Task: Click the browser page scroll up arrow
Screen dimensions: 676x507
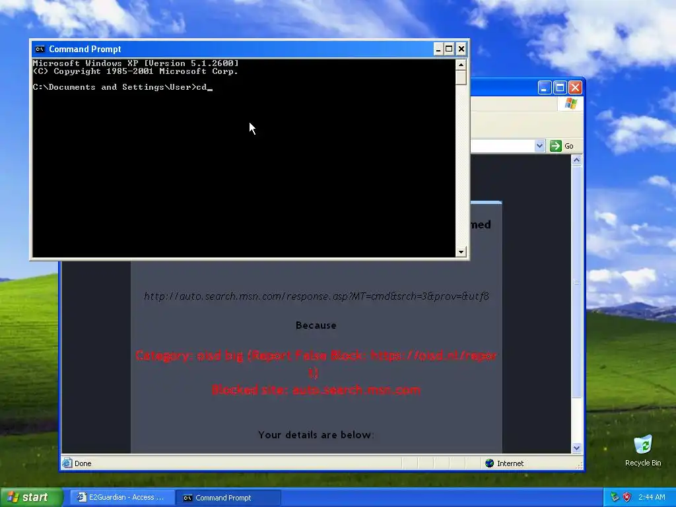Action: [x=577, y=160]
